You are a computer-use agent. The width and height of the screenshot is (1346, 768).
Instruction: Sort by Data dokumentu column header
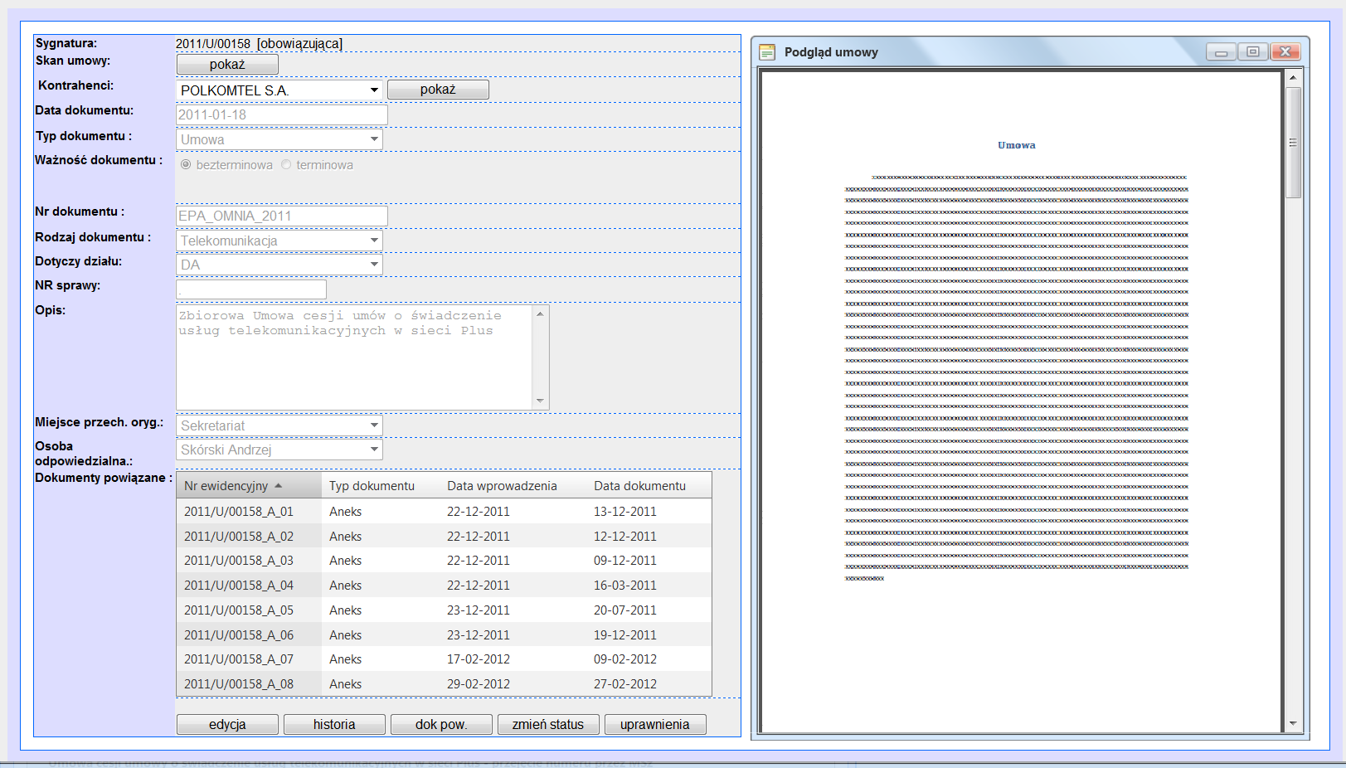(x=639, y=486)
